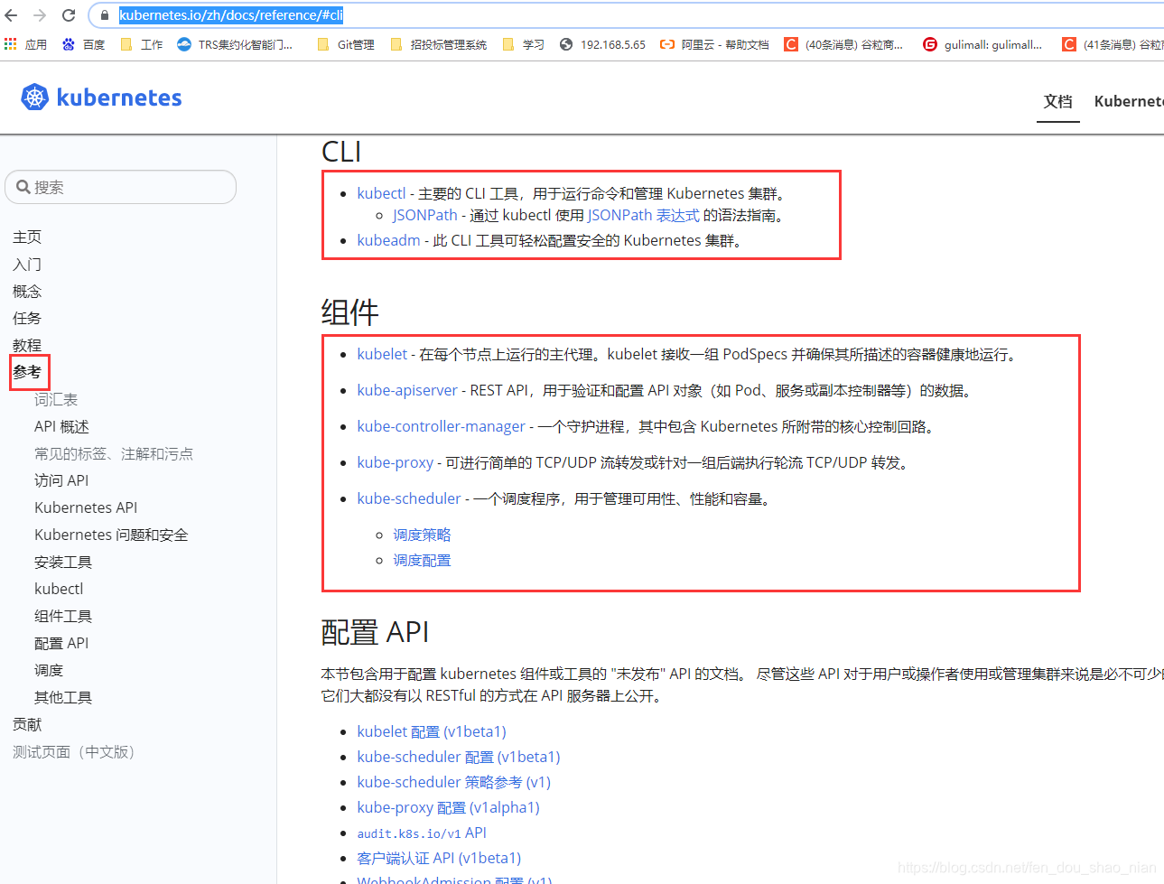Open the (41条消息) bookmark
The image size is (1164, 884).
(x=1113, y=44)
